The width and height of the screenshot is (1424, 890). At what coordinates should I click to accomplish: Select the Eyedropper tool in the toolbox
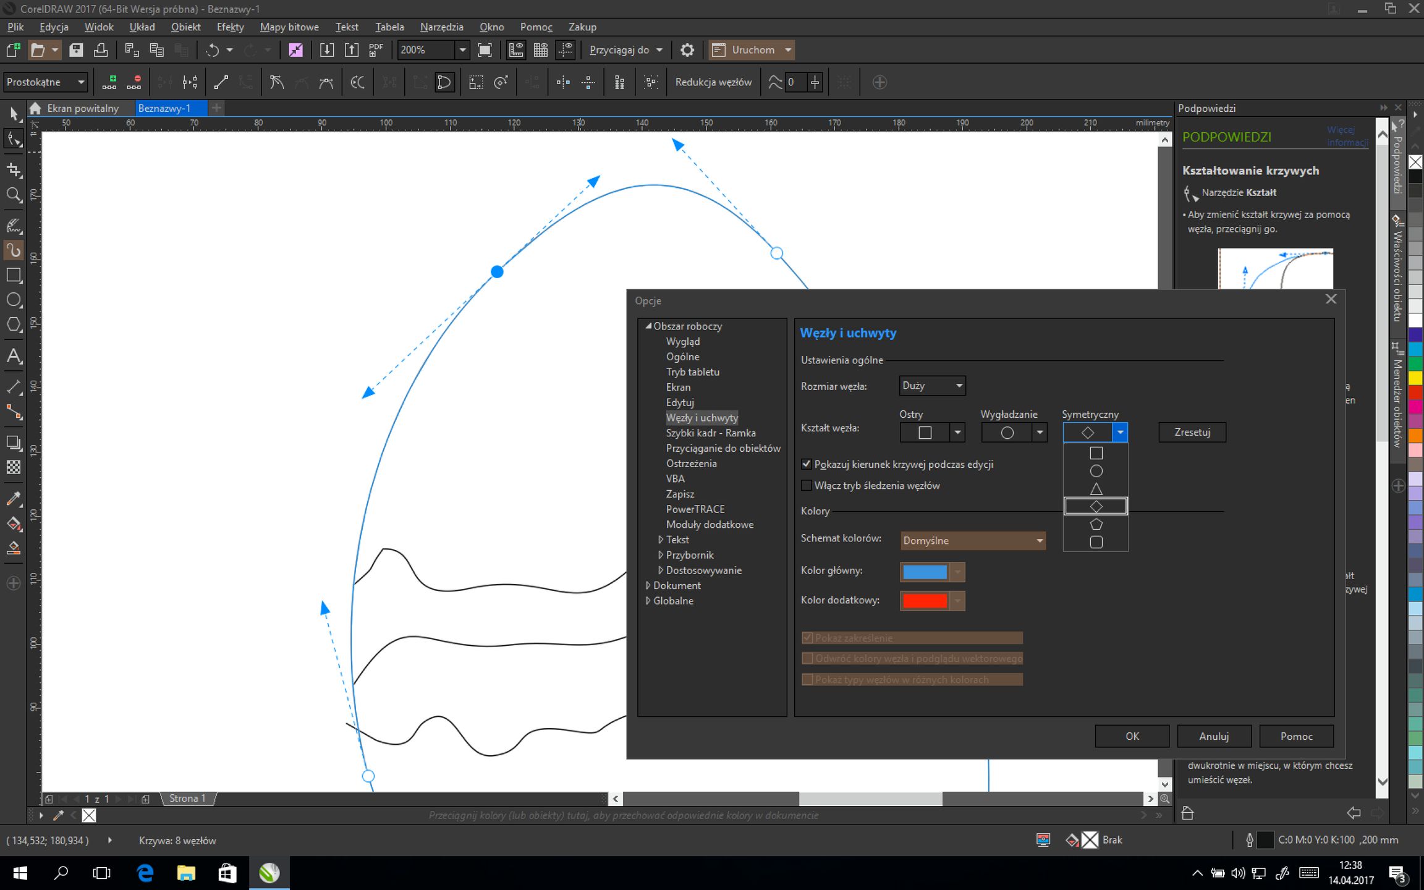pyautogui.click(x=14, y=498)
